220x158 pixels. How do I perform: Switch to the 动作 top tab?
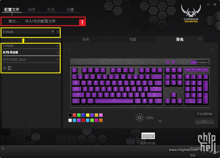32,10
